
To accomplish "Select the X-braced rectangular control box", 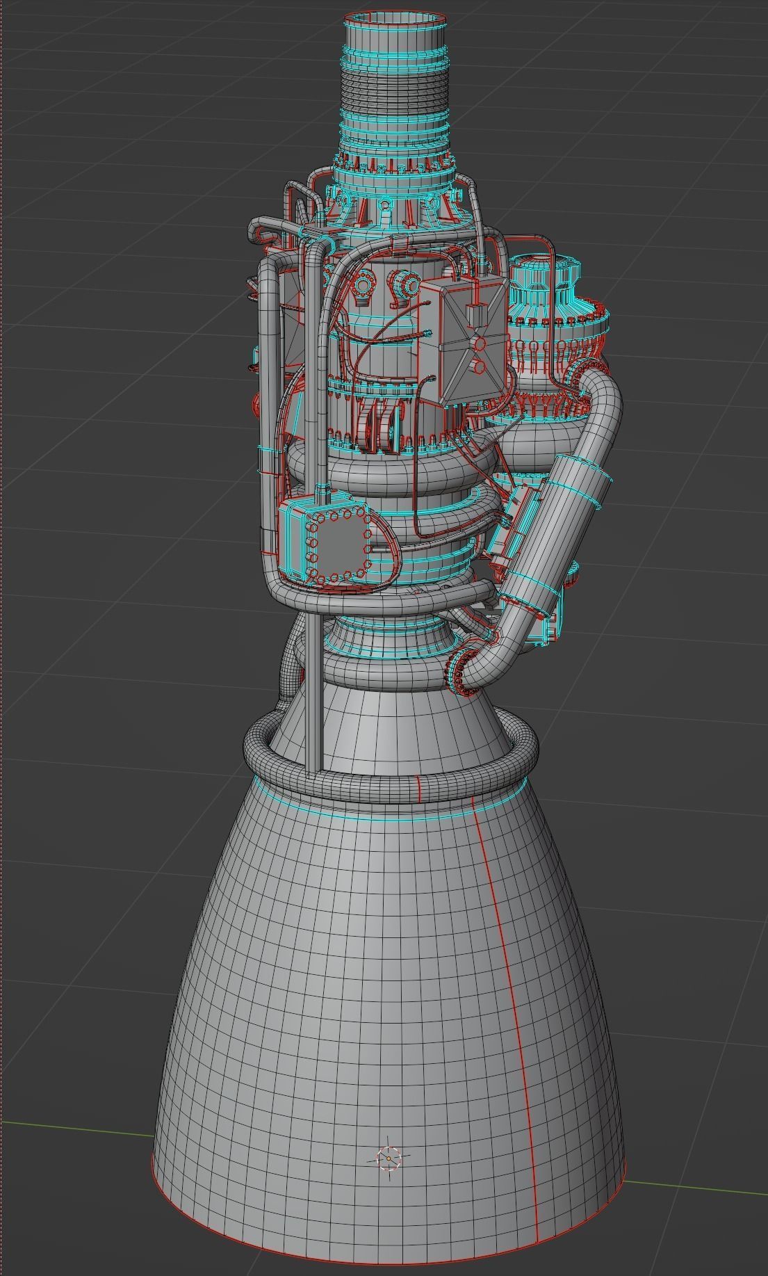I will [464, 339].
